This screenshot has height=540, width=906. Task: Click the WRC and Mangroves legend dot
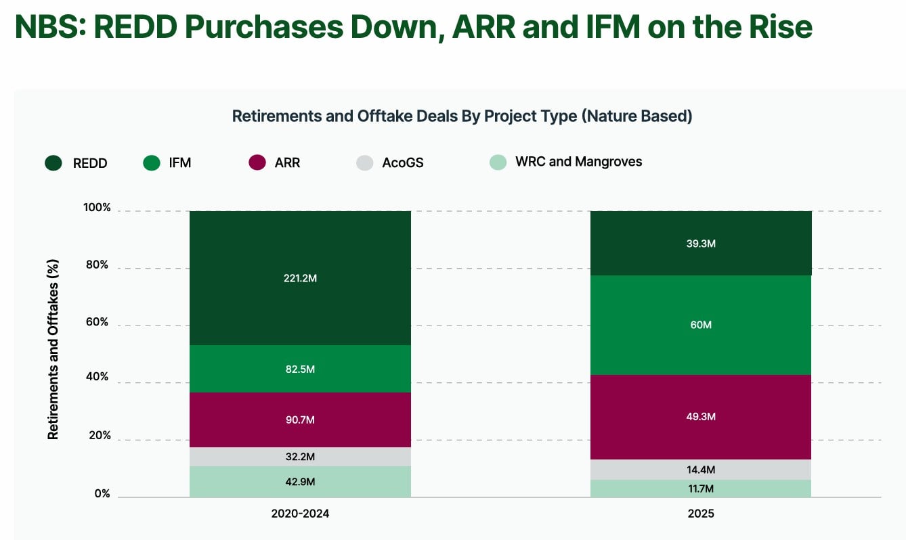[498, 162]
